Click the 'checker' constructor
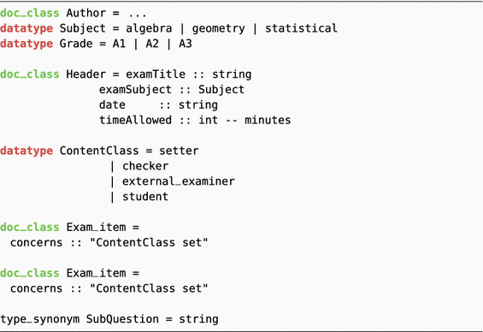This screenshot has height=332, width=483. 145,166
